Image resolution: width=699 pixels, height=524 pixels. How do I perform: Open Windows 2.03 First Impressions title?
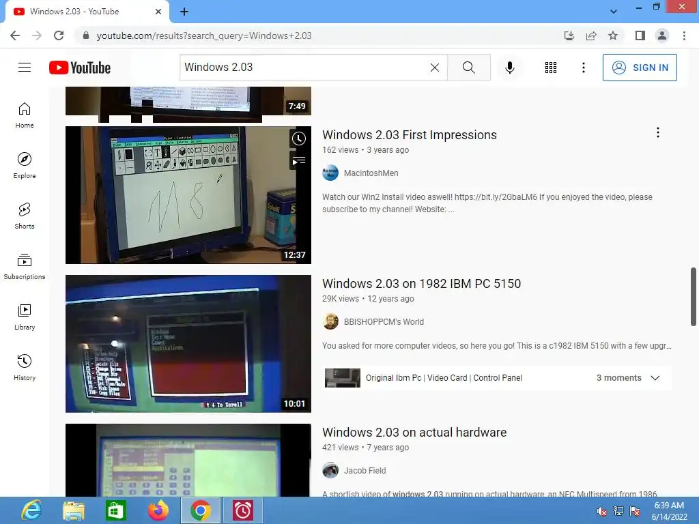[x=410, y=135]
